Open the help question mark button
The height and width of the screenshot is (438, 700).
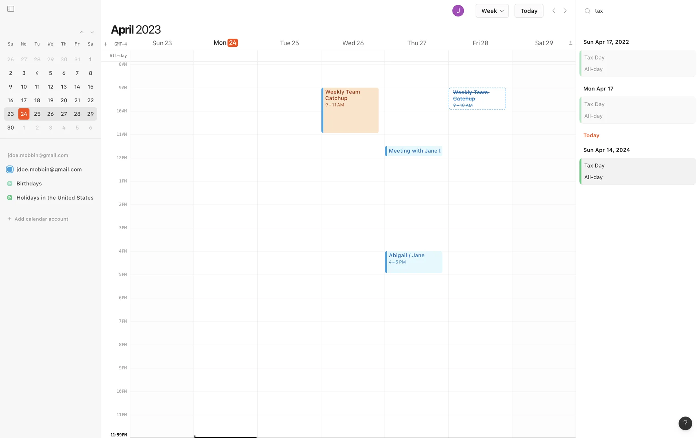click(685, 423)
